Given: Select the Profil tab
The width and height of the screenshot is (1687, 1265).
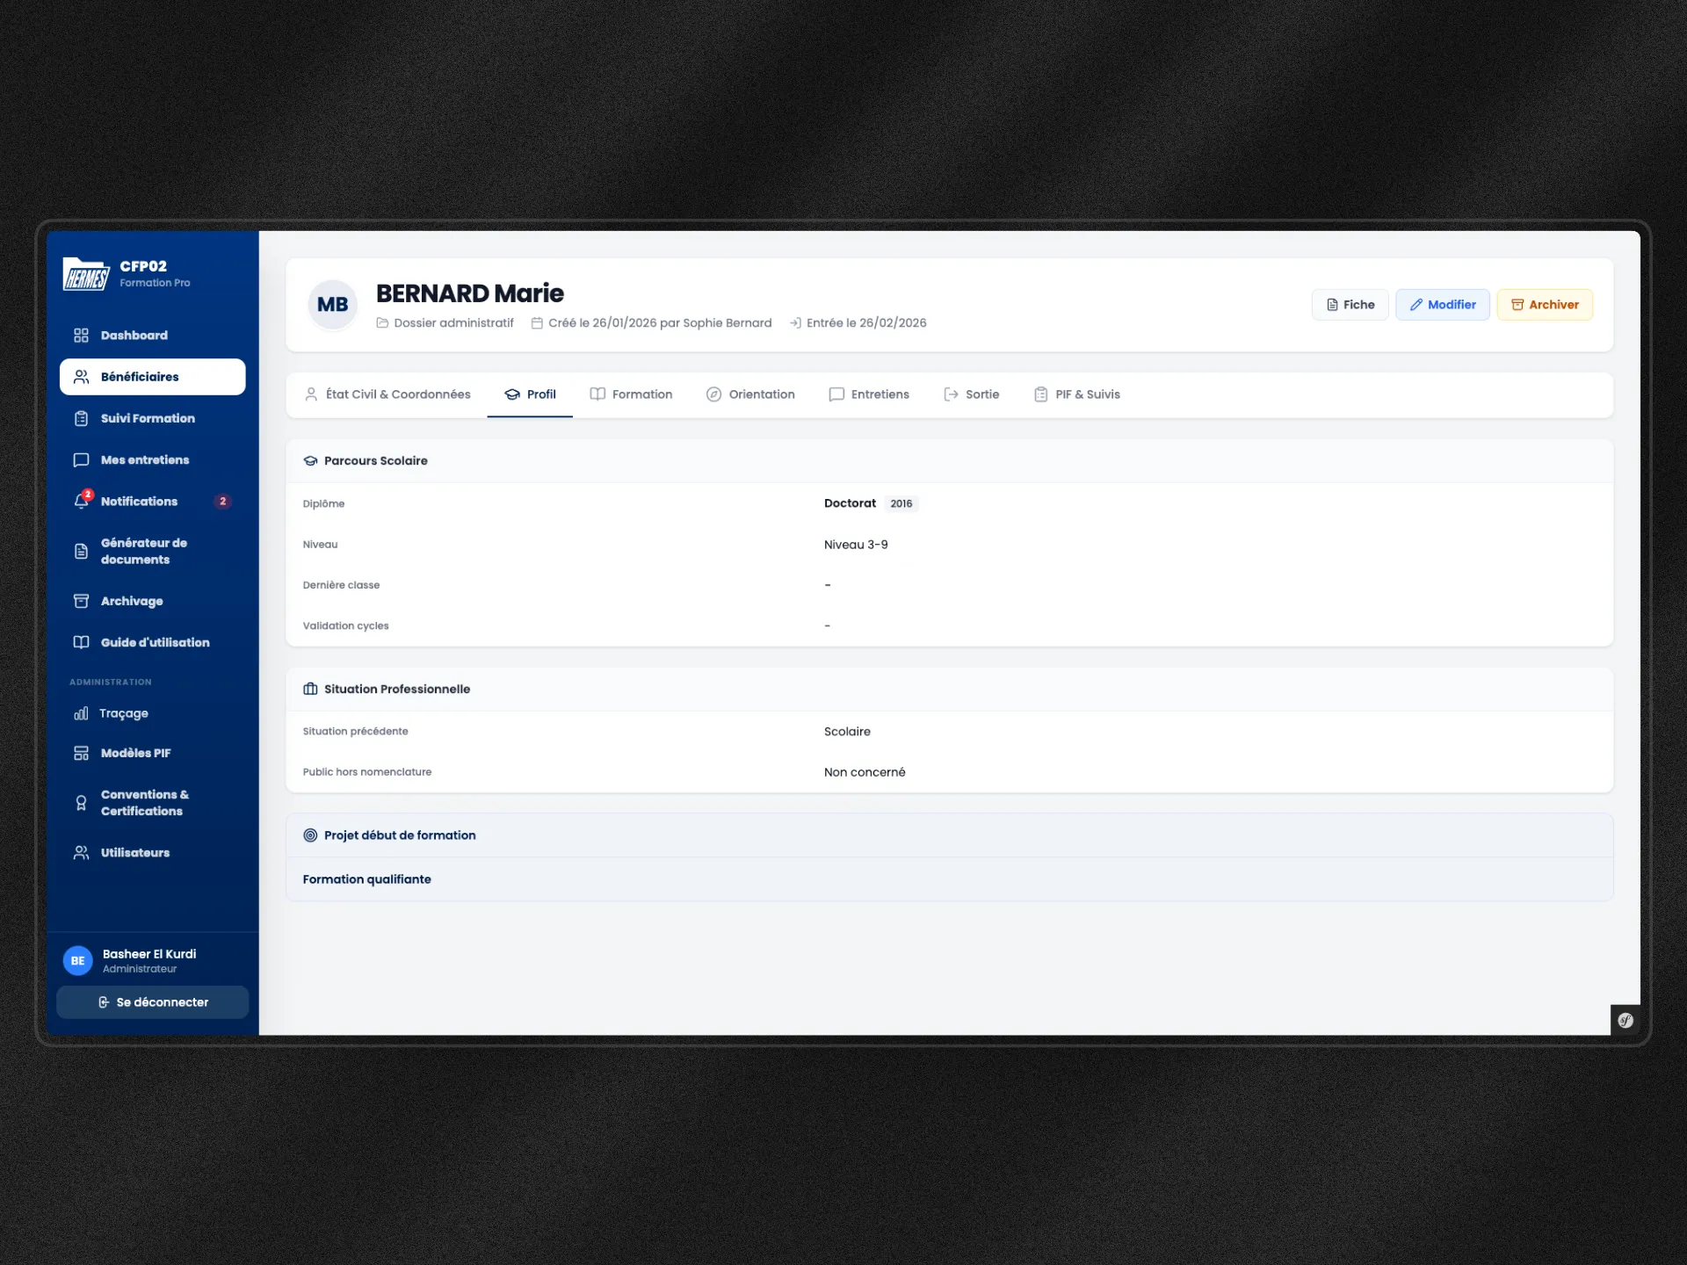Looking at the screenshot, I should 530,394.
